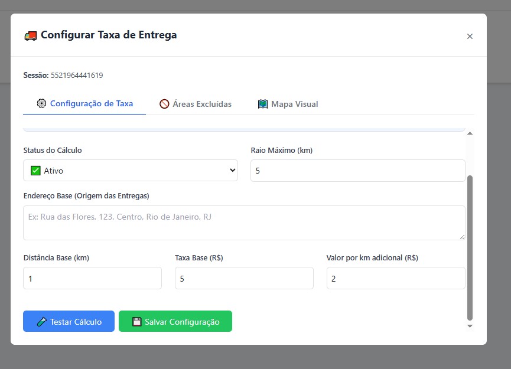511x369 pixels.
Task: Select the Configuração de Taxa tab
Action: pyautogui.click(x=84, y=103)
